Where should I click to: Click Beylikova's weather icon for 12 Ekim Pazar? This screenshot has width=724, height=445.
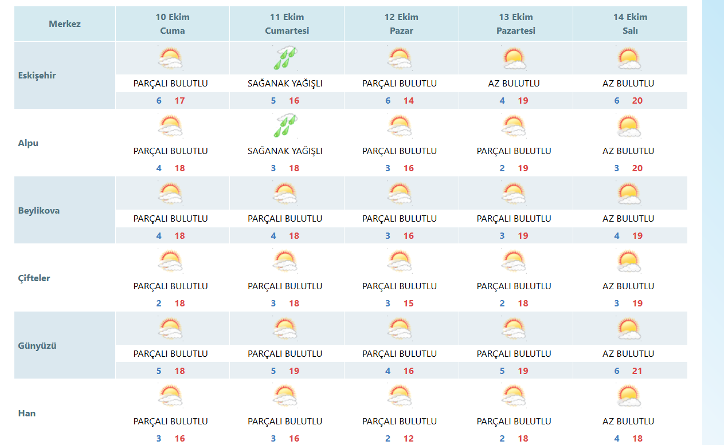click(400, 194)
